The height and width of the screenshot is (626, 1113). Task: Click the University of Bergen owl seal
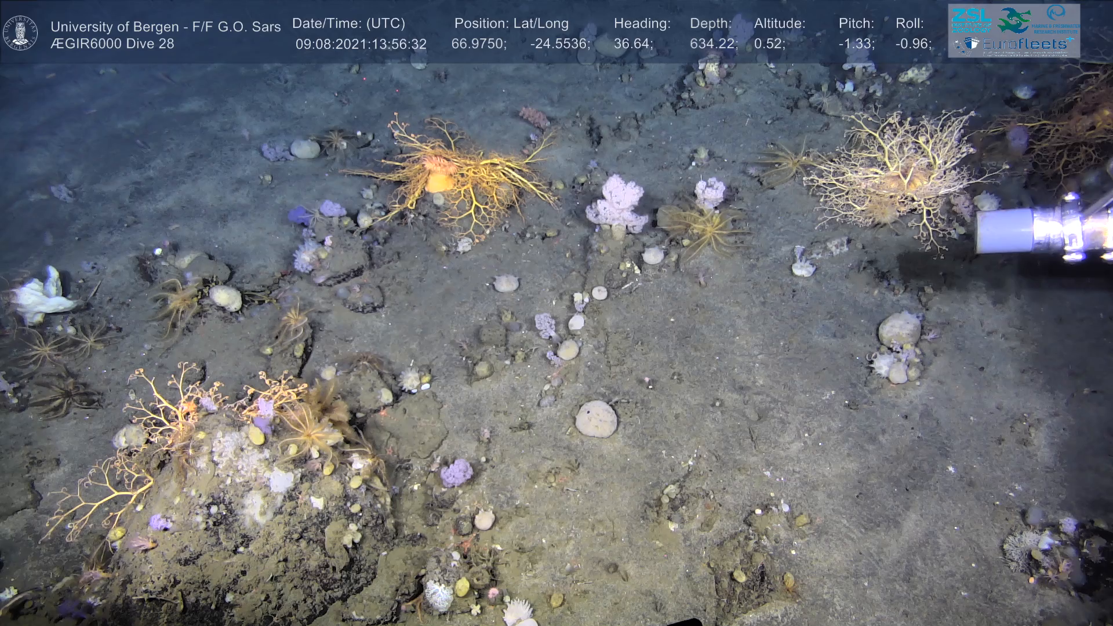(x=20, y=33)
